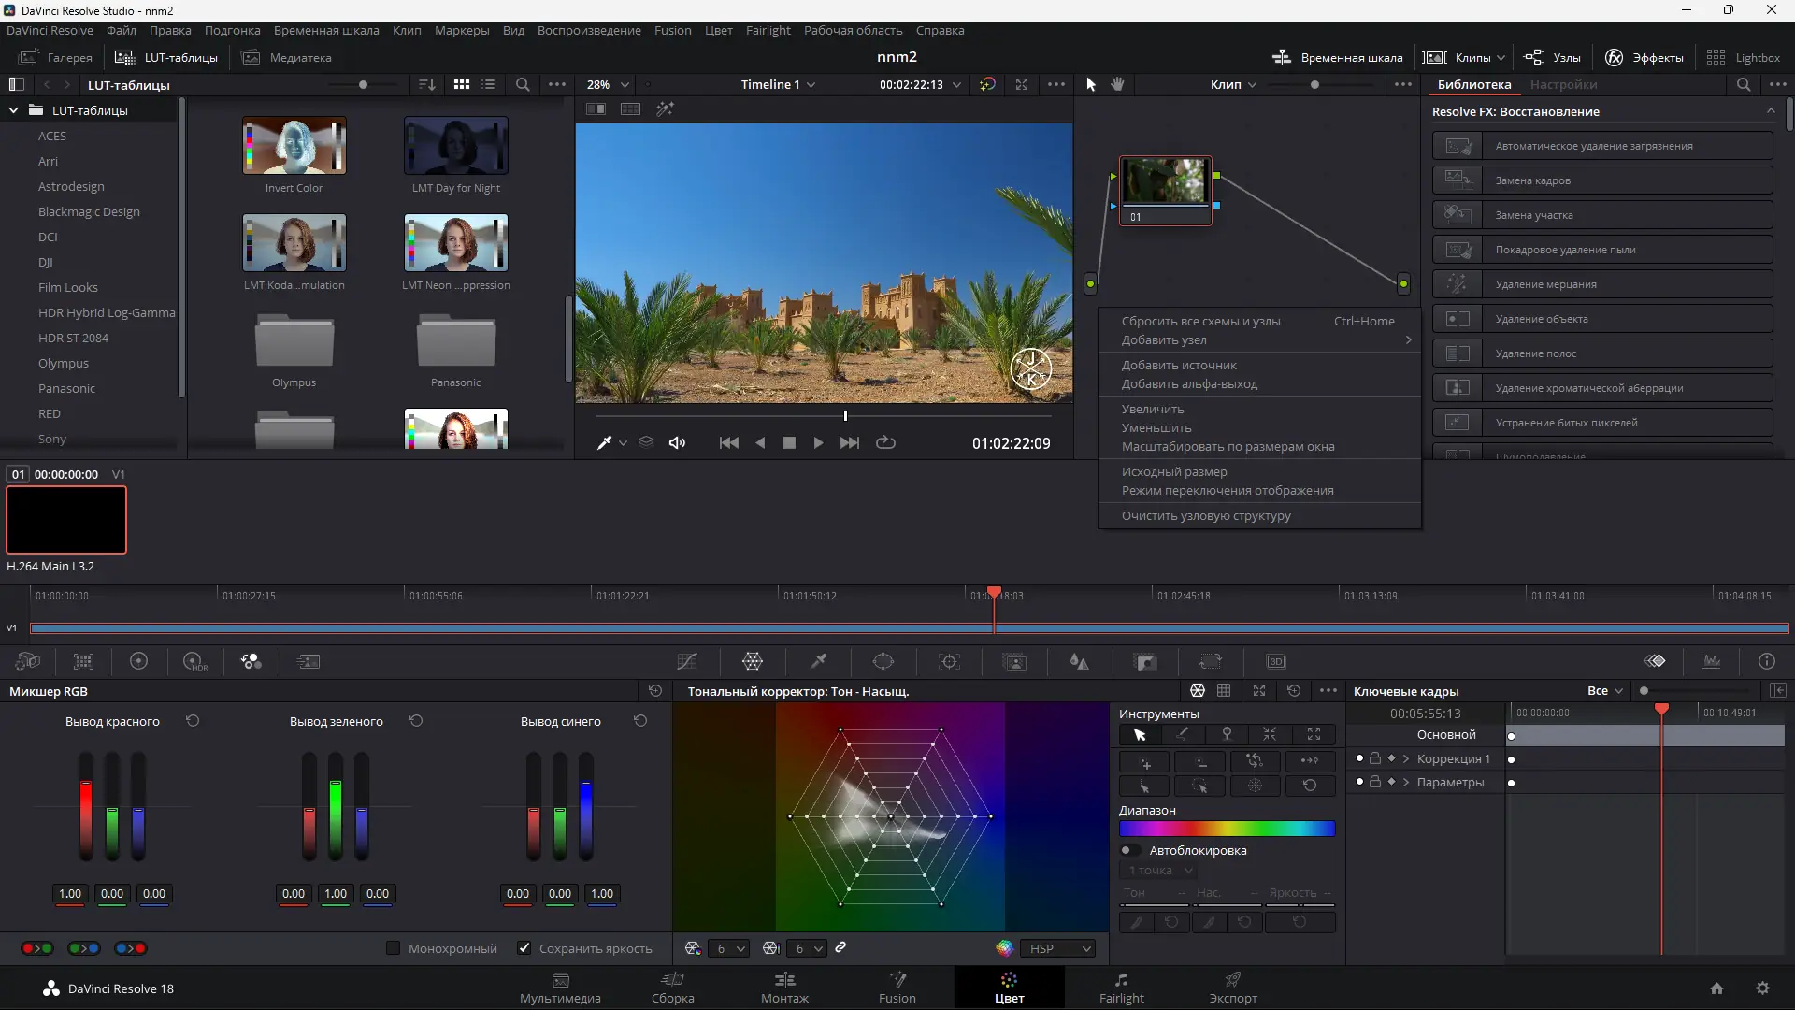The image size is (1795, 1010).
Task: Open the Curves palette icon
Action: pyautogui.click(x=687, y=662)
